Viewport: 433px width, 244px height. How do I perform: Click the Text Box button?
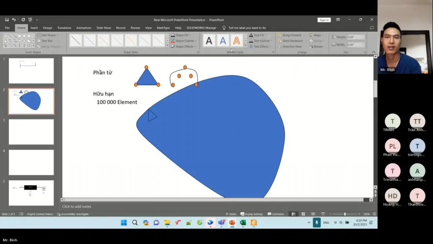coord(45,41)
